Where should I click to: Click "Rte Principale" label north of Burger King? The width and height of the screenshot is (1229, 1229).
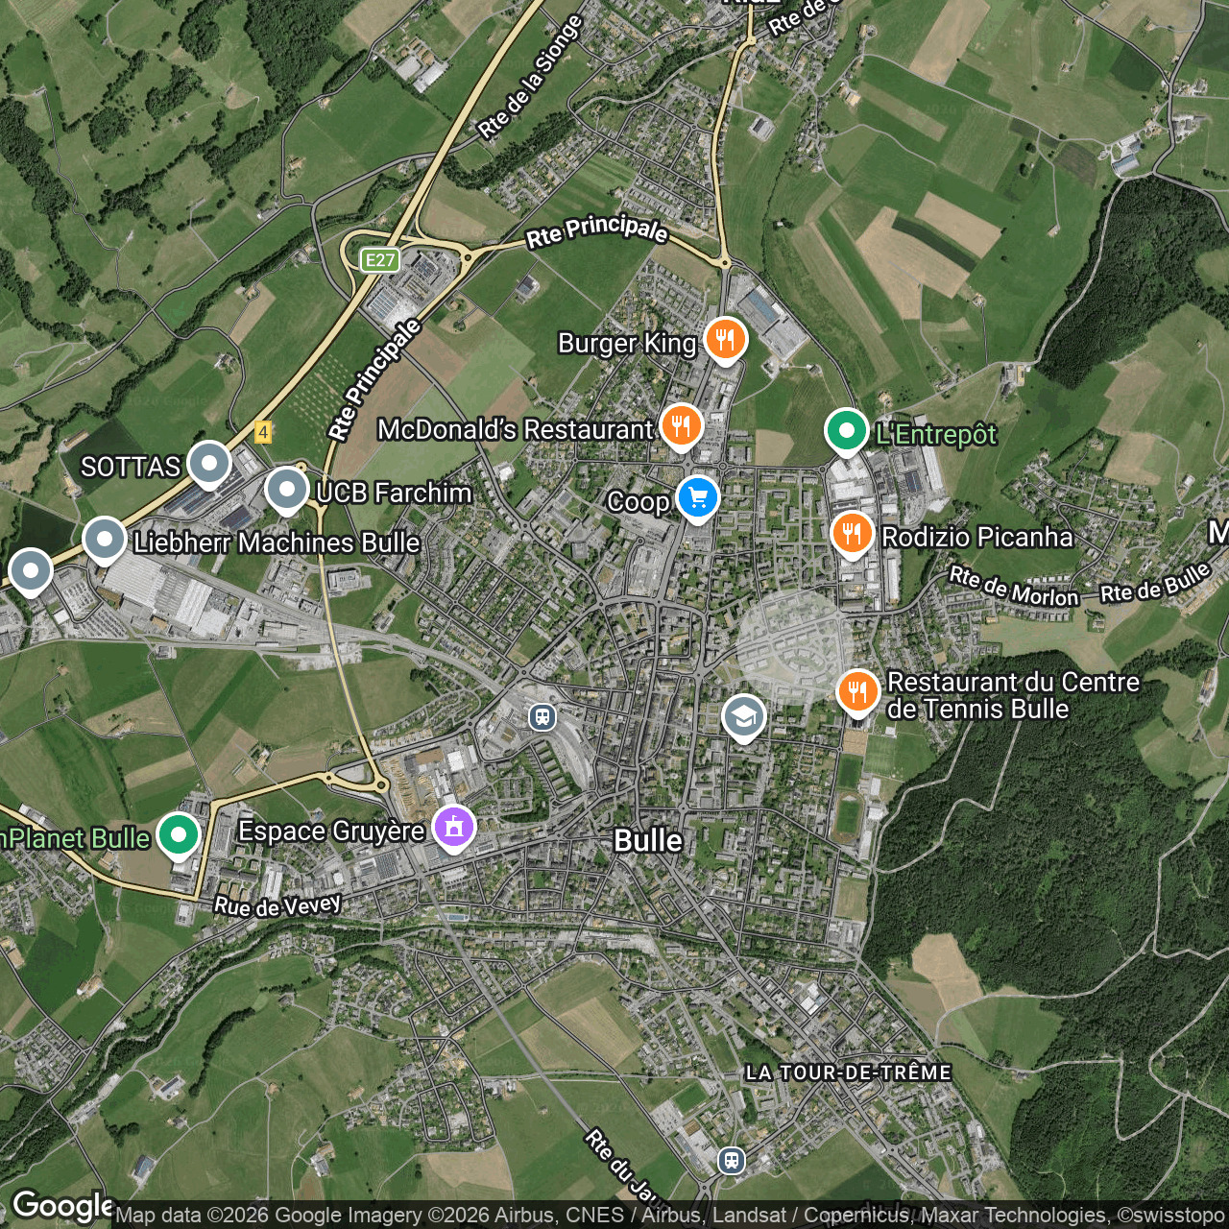tap(597, 230)
